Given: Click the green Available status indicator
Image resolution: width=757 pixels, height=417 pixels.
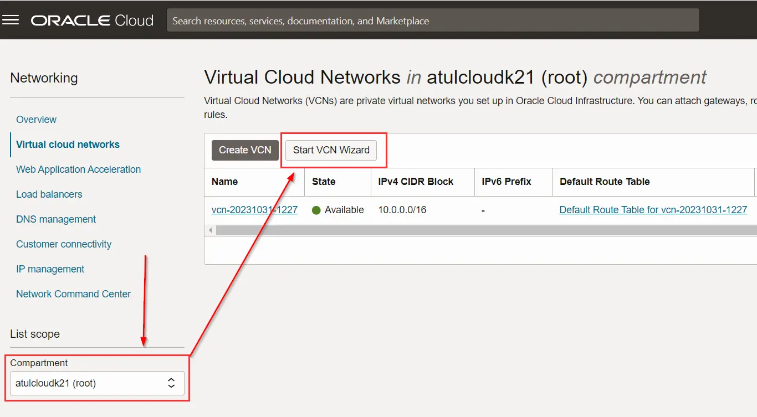Looking at the screenshot, I should coord(316,210).
